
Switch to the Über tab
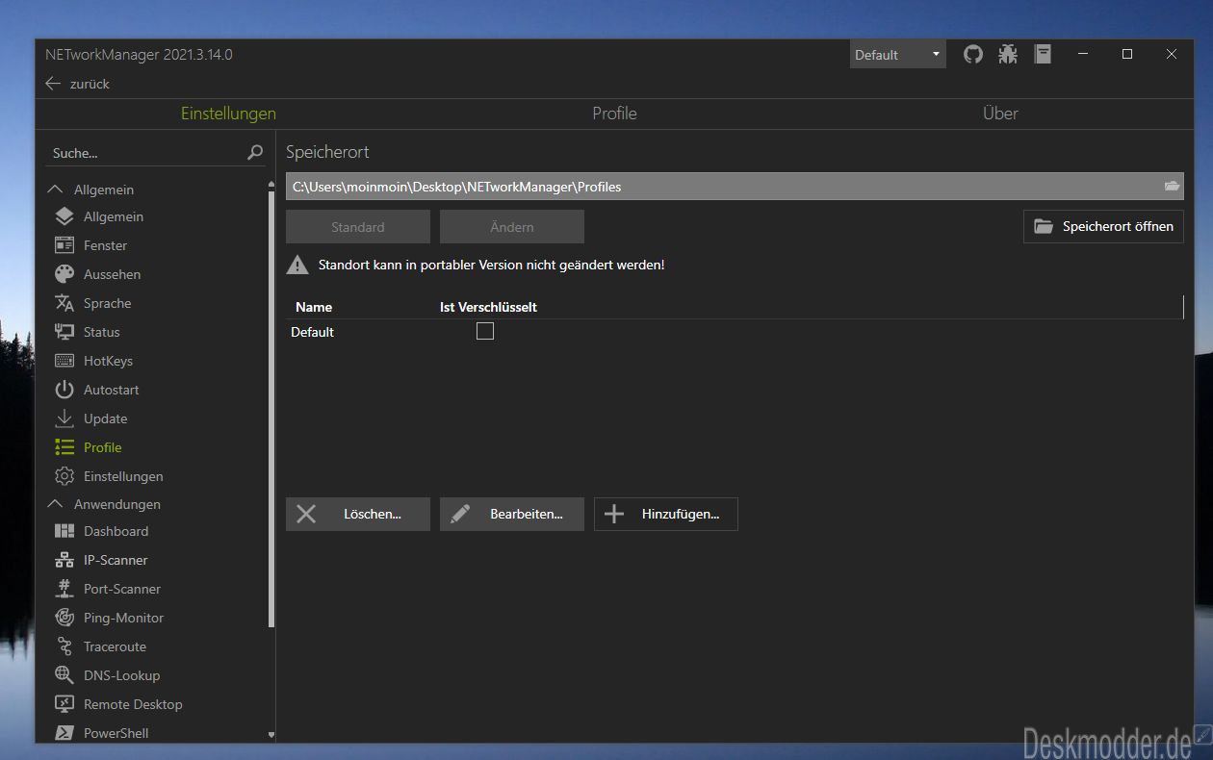[x=1000, y=114]
